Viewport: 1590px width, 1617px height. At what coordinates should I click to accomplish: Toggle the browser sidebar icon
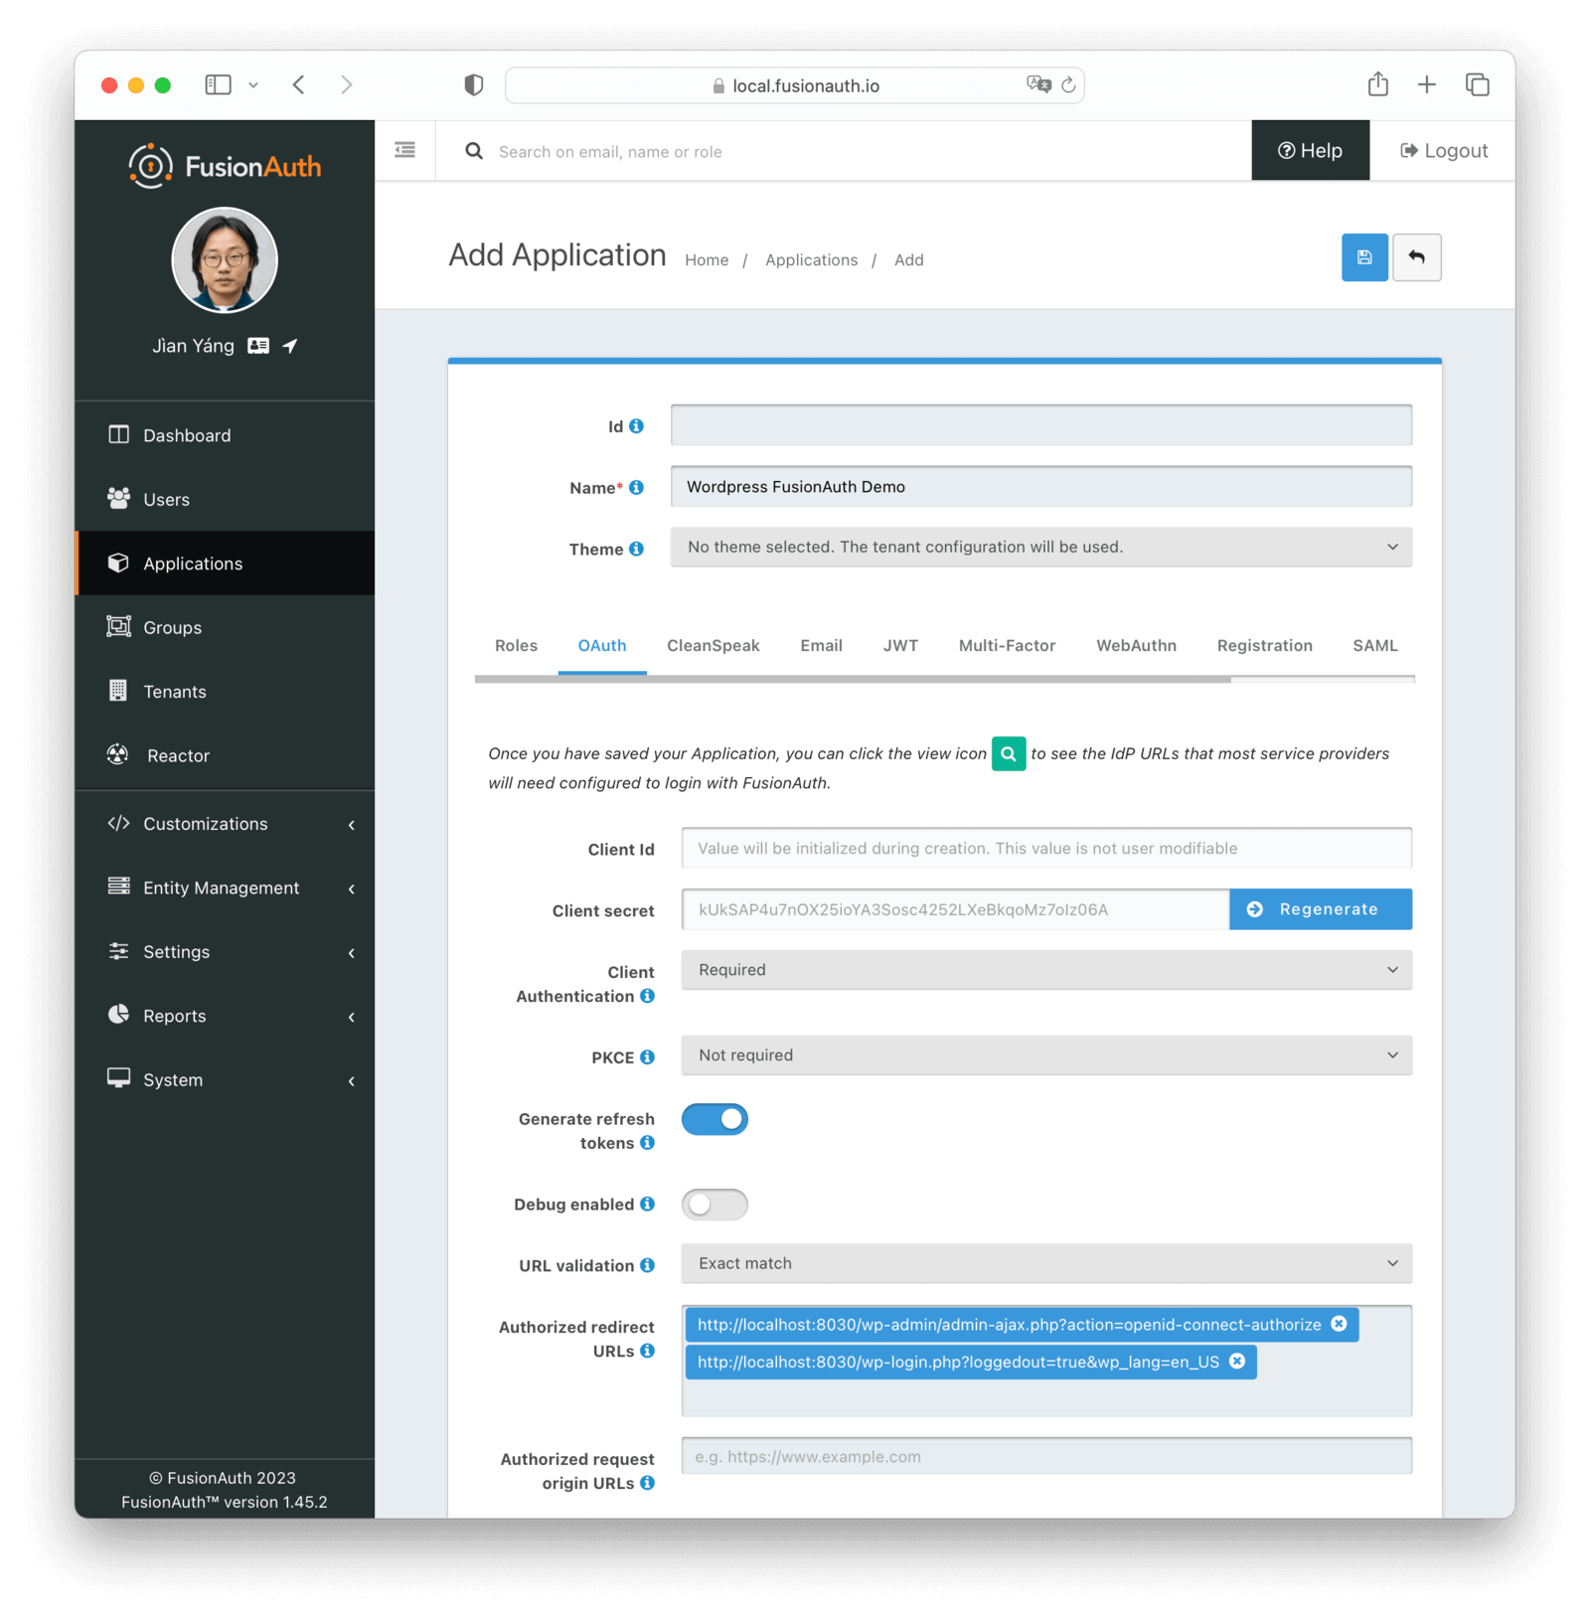218,84
